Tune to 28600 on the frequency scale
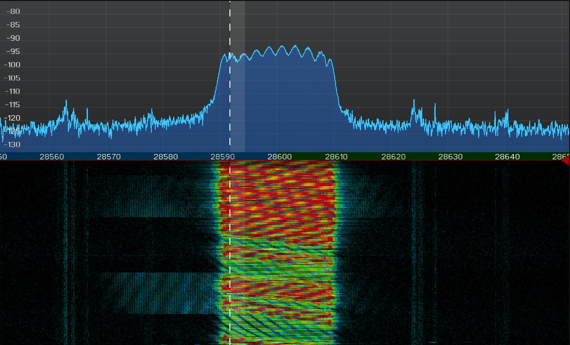Image resolution: width=570 pixels, height=345 pixels. pos(279,157)
